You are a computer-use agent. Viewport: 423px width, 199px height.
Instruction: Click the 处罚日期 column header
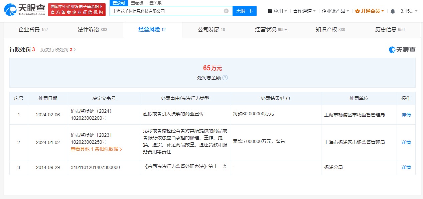tap(48, 98)
